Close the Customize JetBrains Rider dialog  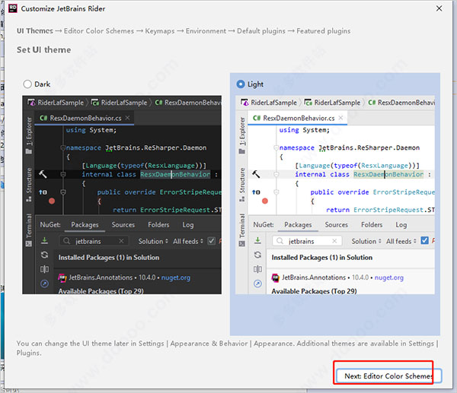click(439, 8)
